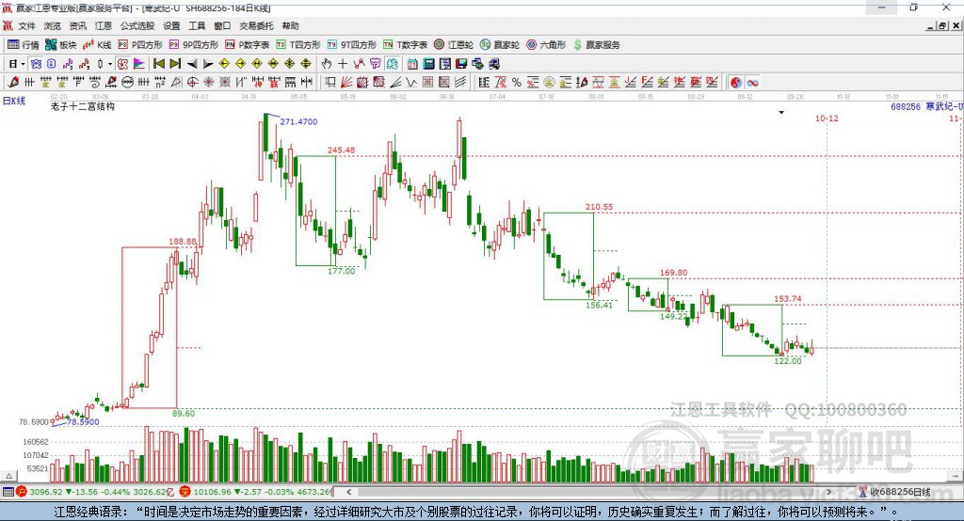Open the 帮助 menu
The height and width of the screenshot is (521, 964).
click(290, 25)
